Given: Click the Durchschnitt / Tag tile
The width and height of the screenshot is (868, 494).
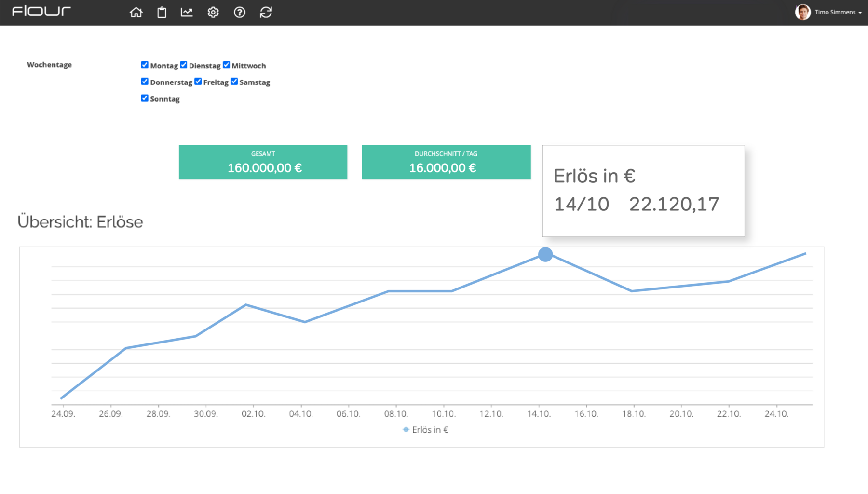Looking at the screenshot, I should (x=446, y=162).
